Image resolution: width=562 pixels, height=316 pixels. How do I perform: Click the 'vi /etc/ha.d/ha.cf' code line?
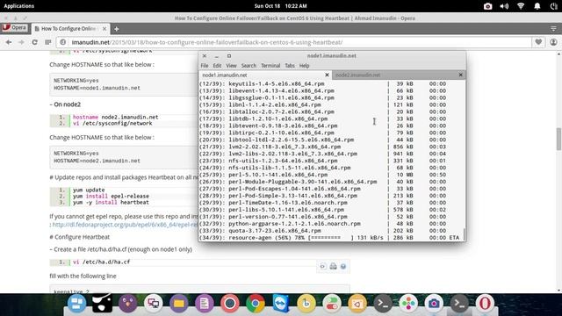coord(102,262)
